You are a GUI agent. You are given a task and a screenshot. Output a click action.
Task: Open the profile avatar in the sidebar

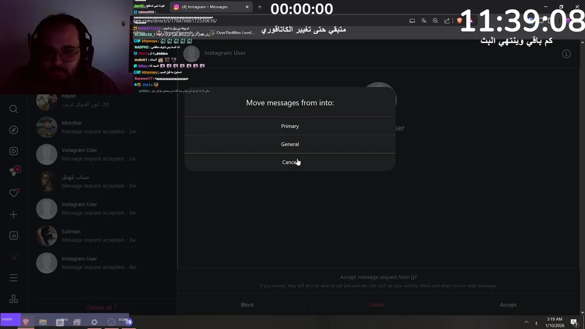(x=14, y=257)
